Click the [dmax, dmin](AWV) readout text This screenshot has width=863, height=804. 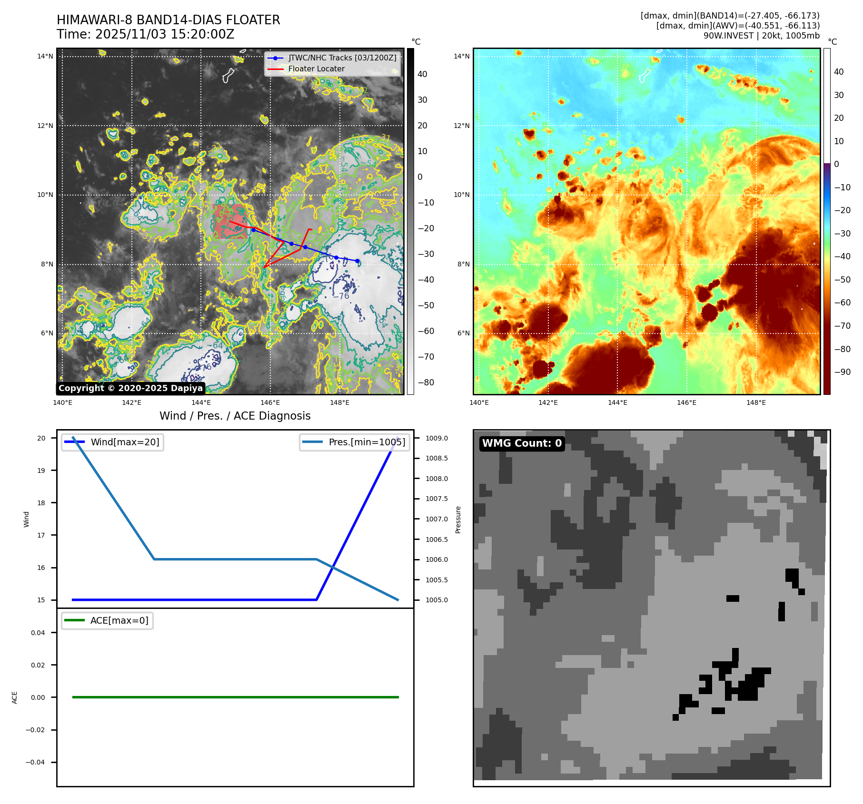pyautogui.click(x=737, y=26)
